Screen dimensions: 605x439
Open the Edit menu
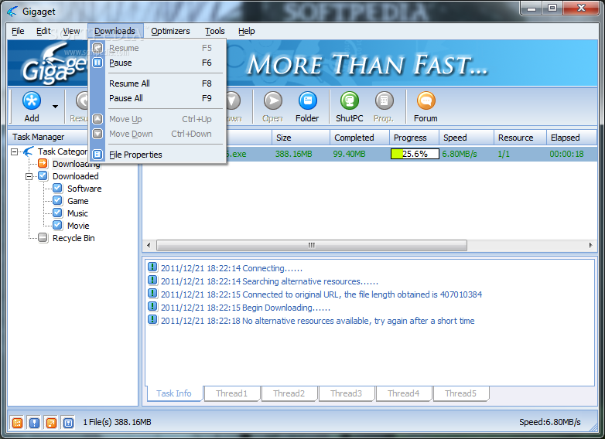pyautogui.click(x=43, y=31)
